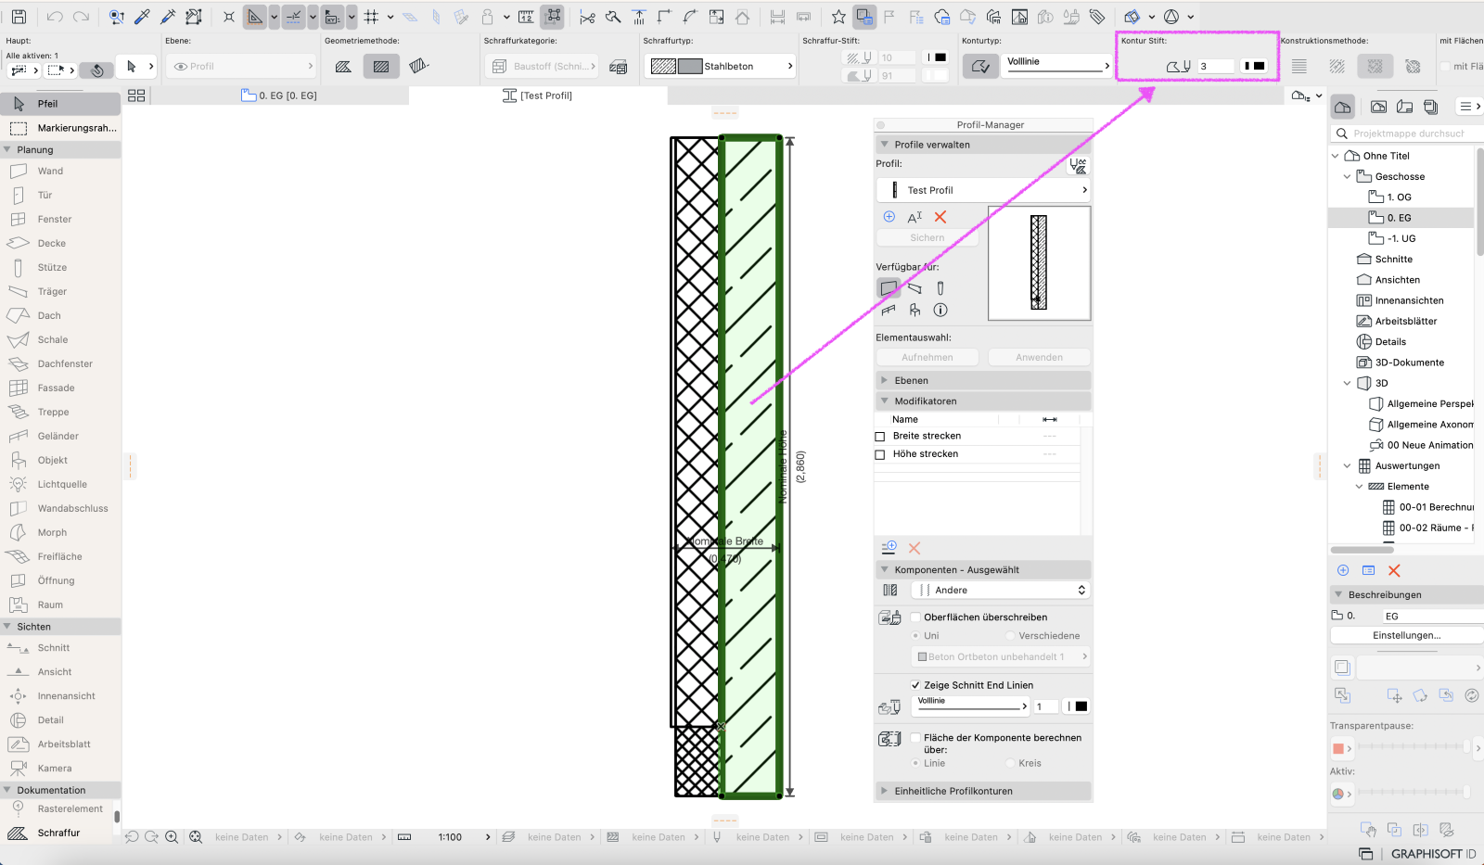Click the Einstellungen... button
The width and height of the screenshot is (1484, 865).
click(x=1406, y=636)
